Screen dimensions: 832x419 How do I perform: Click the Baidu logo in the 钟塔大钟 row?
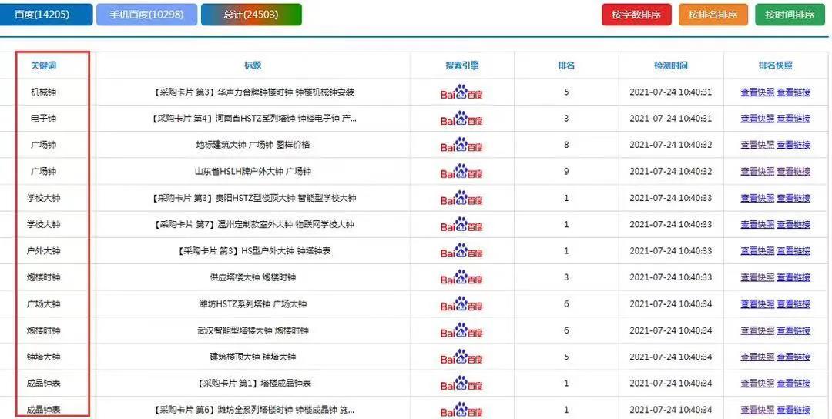[x=461, y=357]
